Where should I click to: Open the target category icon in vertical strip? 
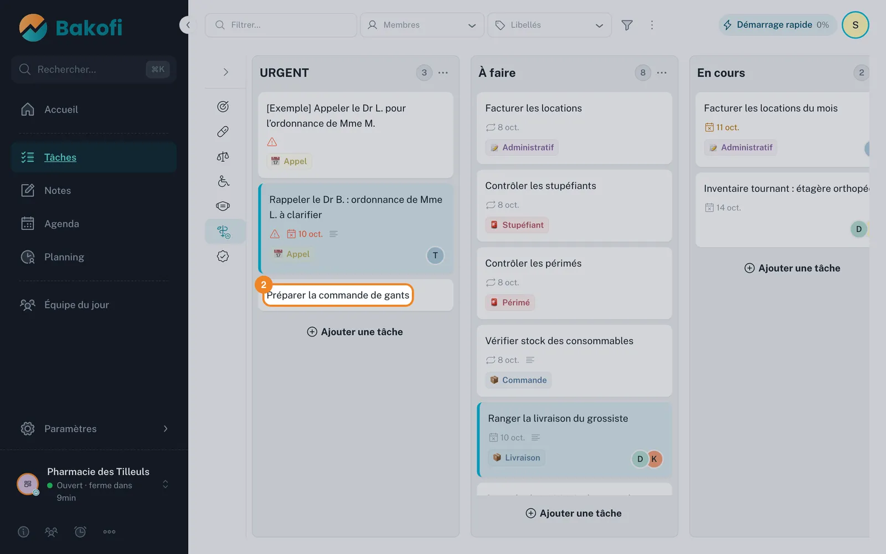pyautogui.click(x=223, y=106)
